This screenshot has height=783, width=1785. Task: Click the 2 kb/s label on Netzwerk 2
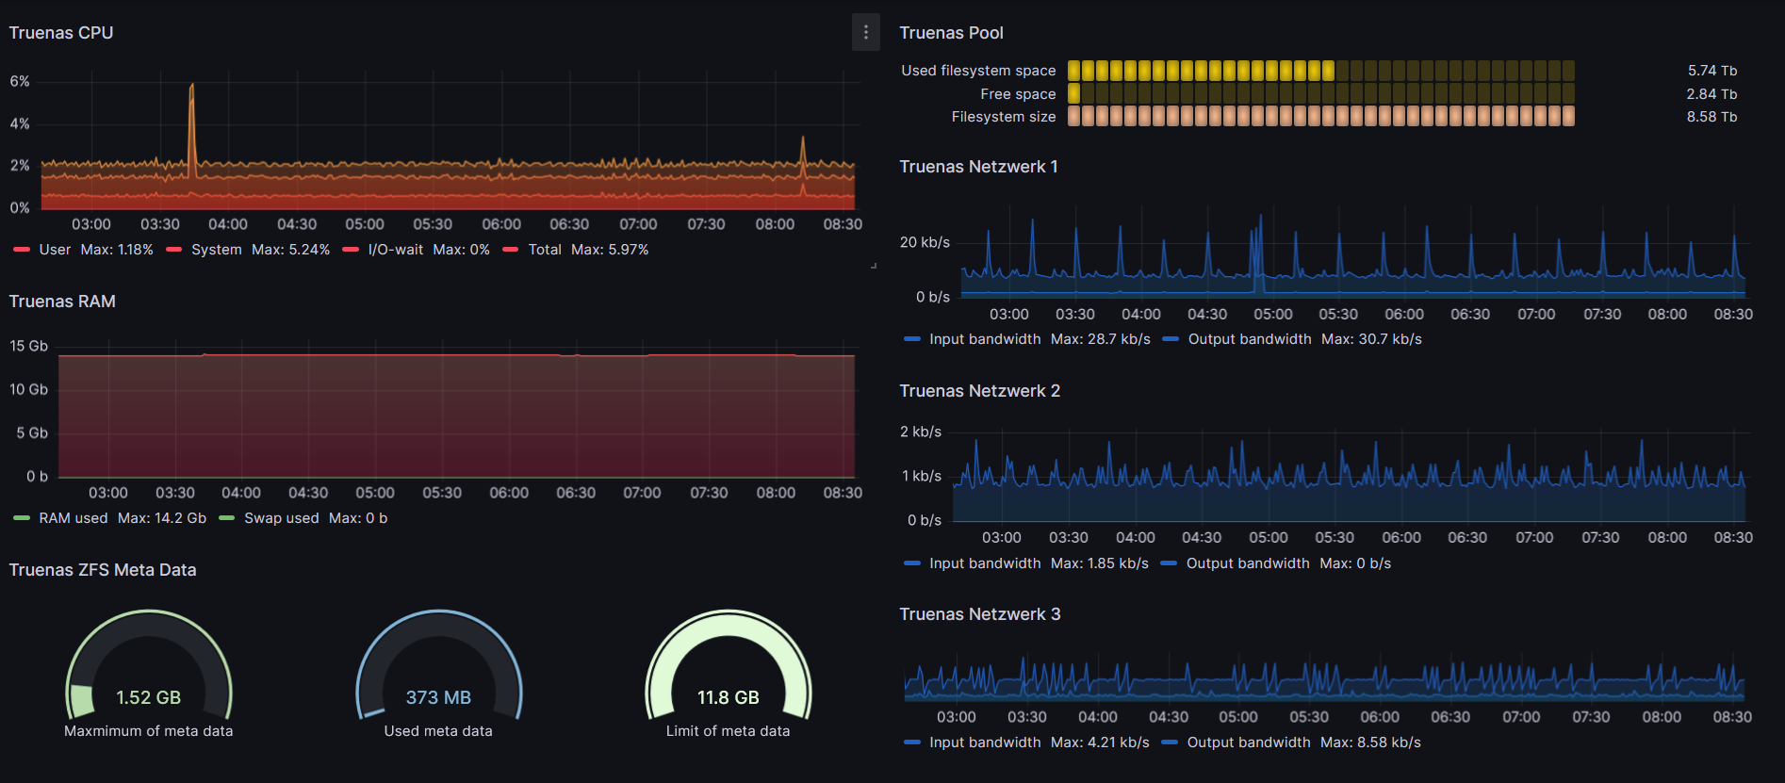point(921,432)
